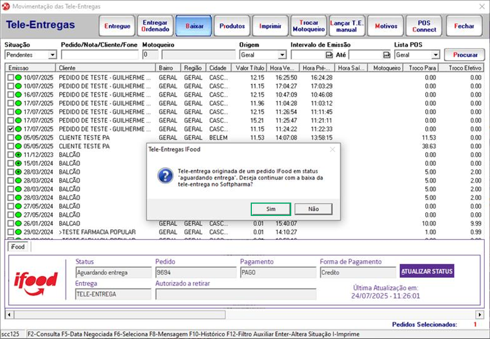Sort by the Emissao column header
This screenshot has height=339, width=490.
pyautogui.click(x=31, y=68)
